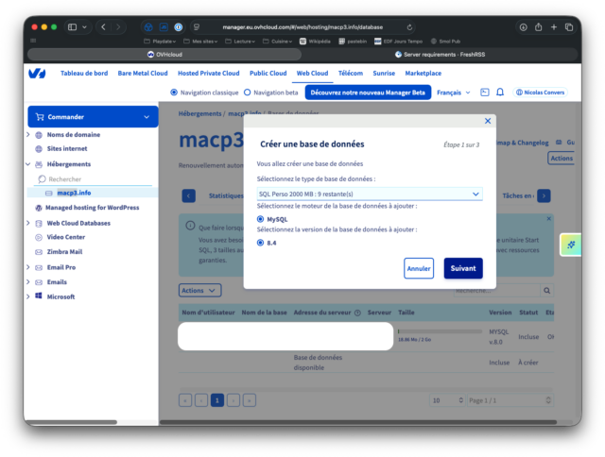
Task: Open the terminal icon beside the bell
Action: tap(485, 93)
